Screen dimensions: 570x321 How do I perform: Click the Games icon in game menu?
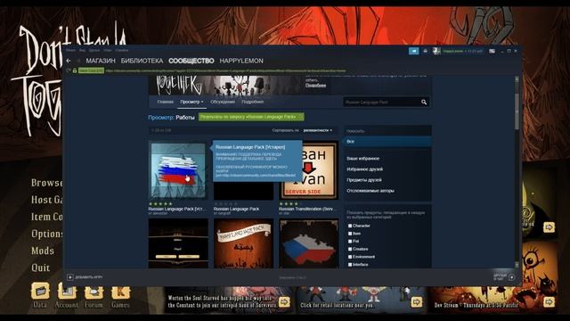pyautogui.click(x=120, y=292)
